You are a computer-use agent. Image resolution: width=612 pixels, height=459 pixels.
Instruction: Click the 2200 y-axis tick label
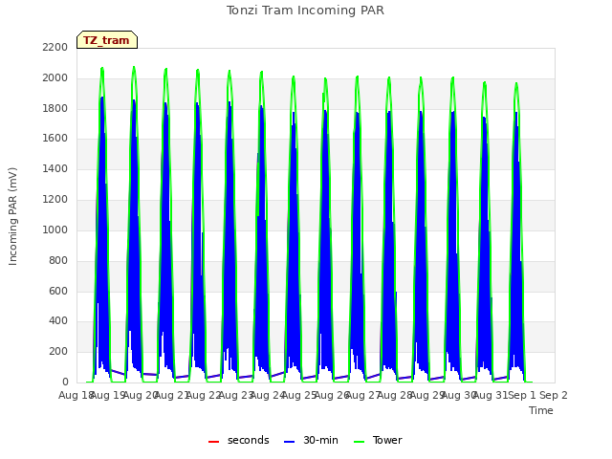pyautogui.click(x=55, y=47)
